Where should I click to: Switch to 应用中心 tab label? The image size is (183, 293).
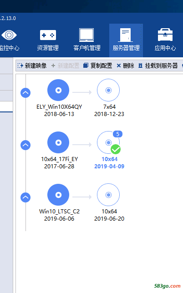tap(165, 48)
